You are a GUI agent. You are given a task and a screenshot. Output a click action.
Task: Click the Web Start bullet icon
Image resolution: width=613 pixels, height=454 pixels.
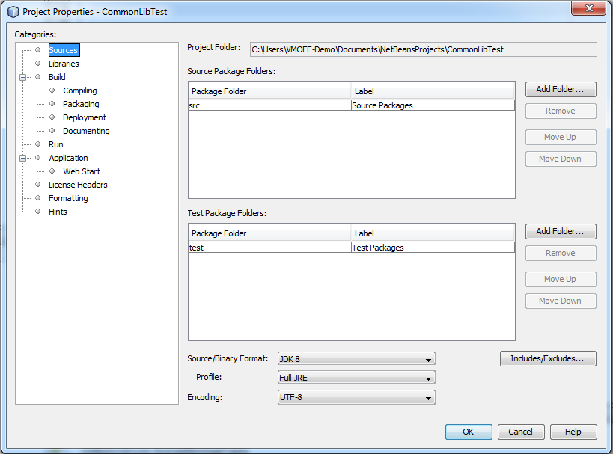52,171
